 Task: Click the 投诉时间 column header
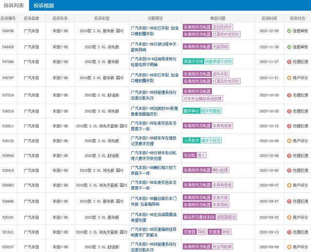coord(269,18)
